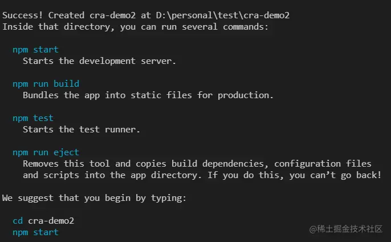Click the 'you can't go back!' warning text

pos(335,175)
